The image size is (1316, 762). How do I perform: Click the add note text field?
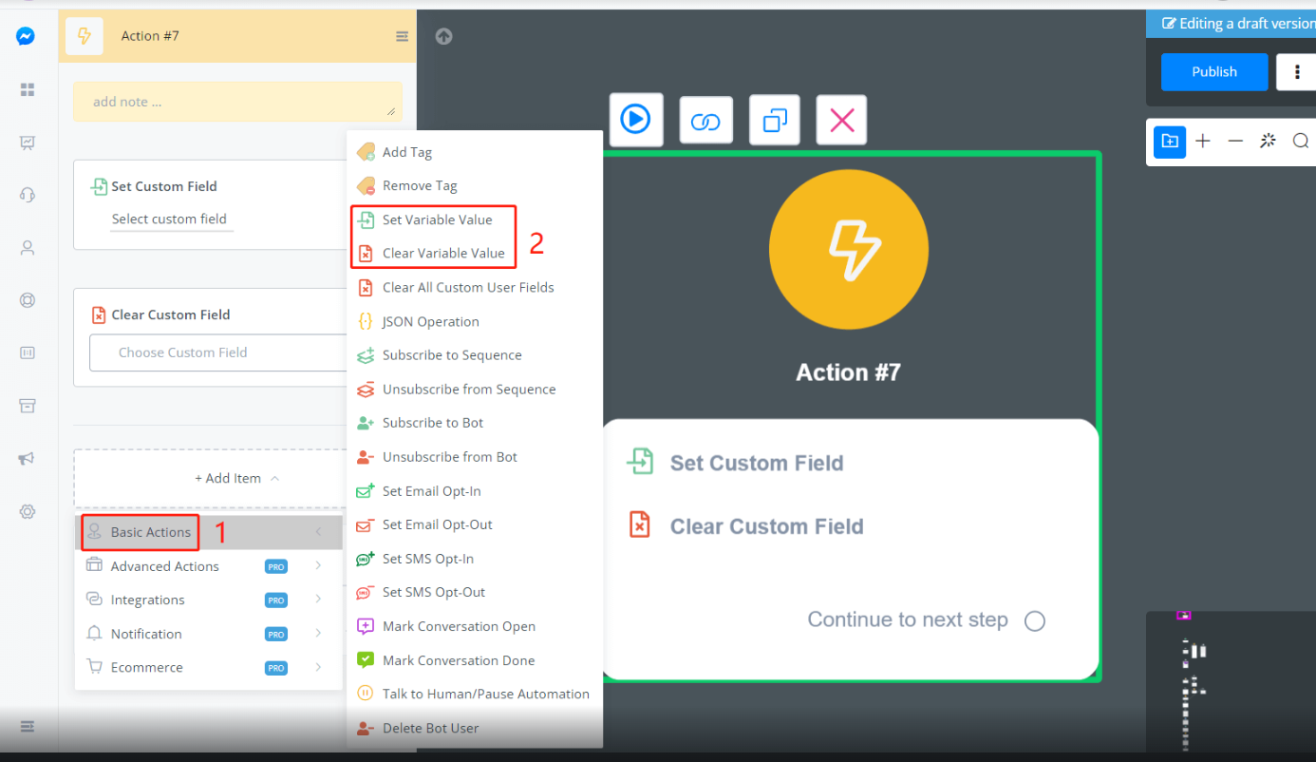(237, 102)
